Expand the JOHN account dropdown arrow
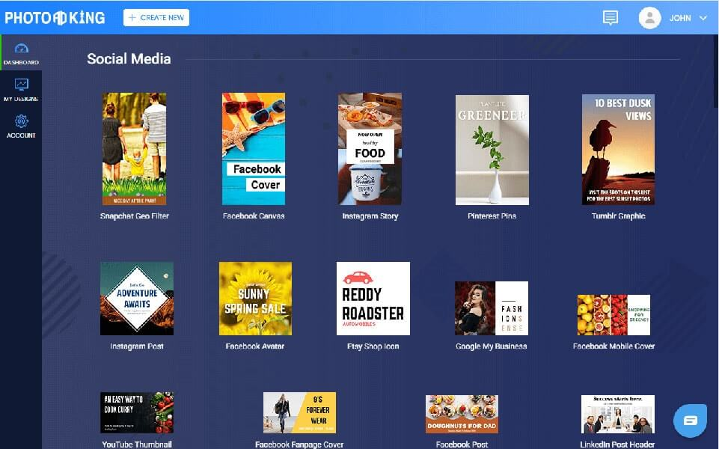The image size is (719, 449). (x=703, y=18)
